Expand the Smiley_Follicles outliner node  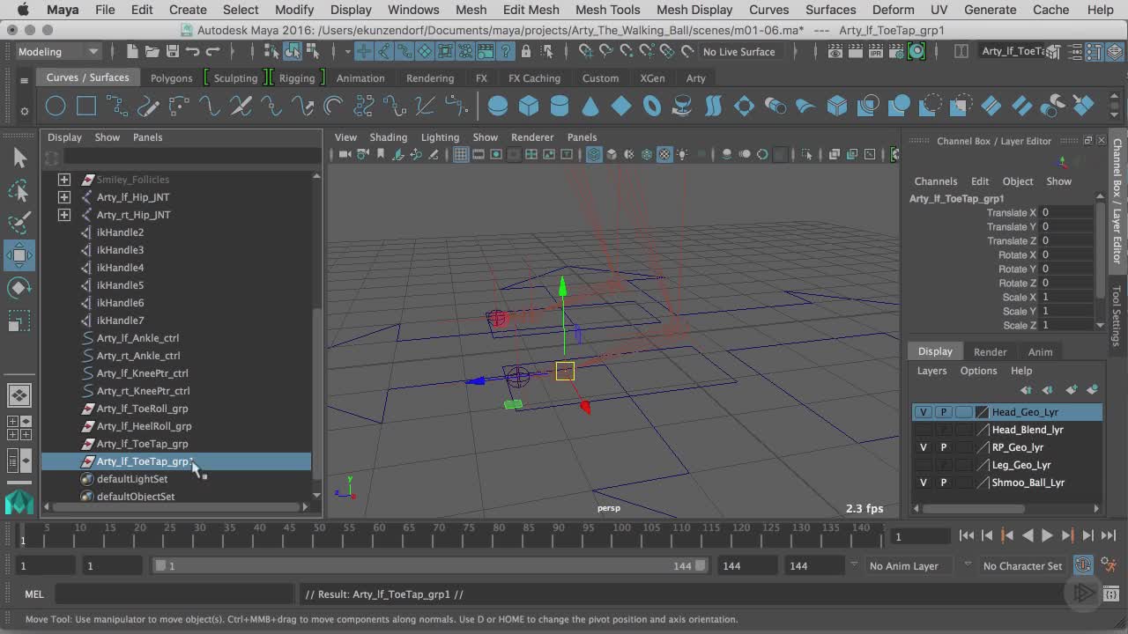pos(63,180)
